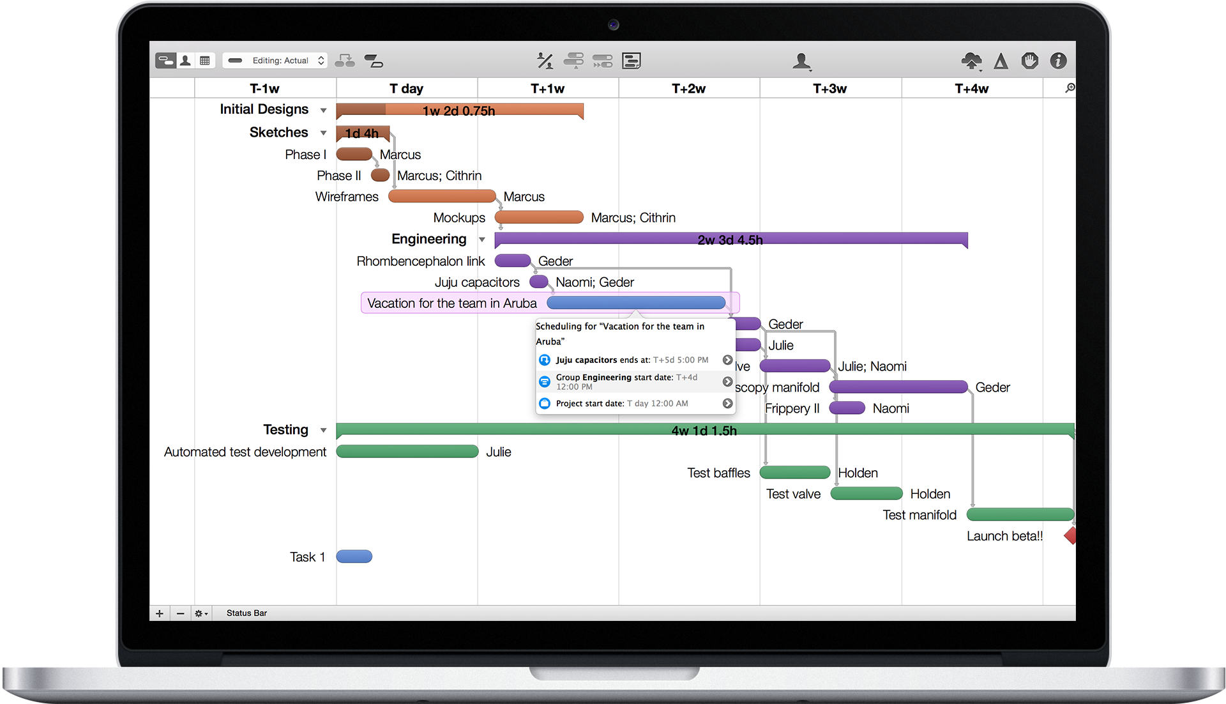Image resolution: width=1226 pixels, height=704 pixels.
Task: Select the Test valve bar
Action: click(x=867, y=494)
